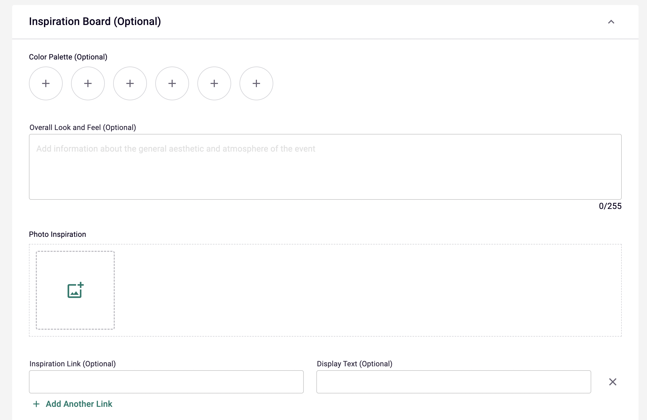647x420 pixels.
Task: Click inside the Display Text input
Action: [x=453, y=382]
